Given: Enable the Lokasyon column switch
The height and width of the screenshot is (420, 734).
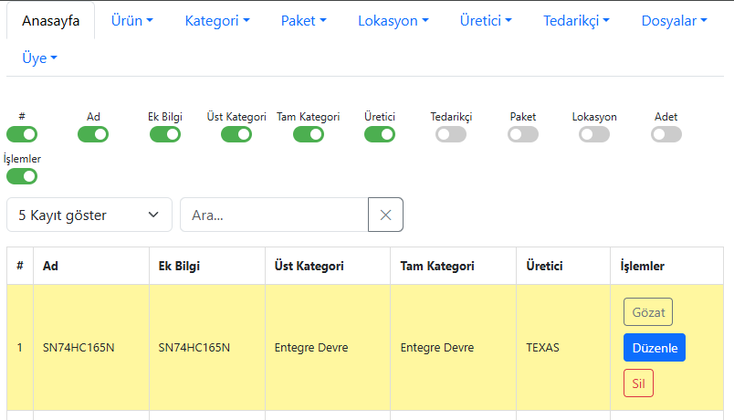Looking at the screenshot, I should [x=594, y=134].
